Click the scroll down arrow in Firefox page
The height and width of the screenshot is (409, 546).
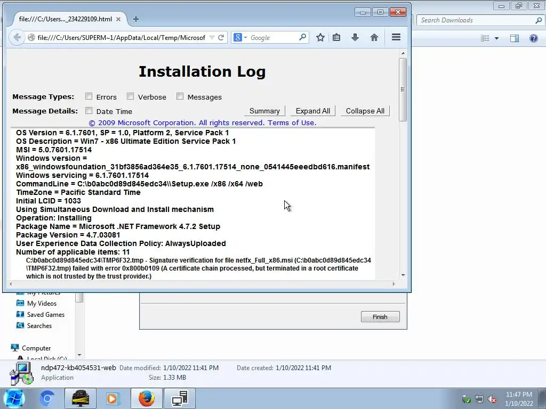[403, 275]
